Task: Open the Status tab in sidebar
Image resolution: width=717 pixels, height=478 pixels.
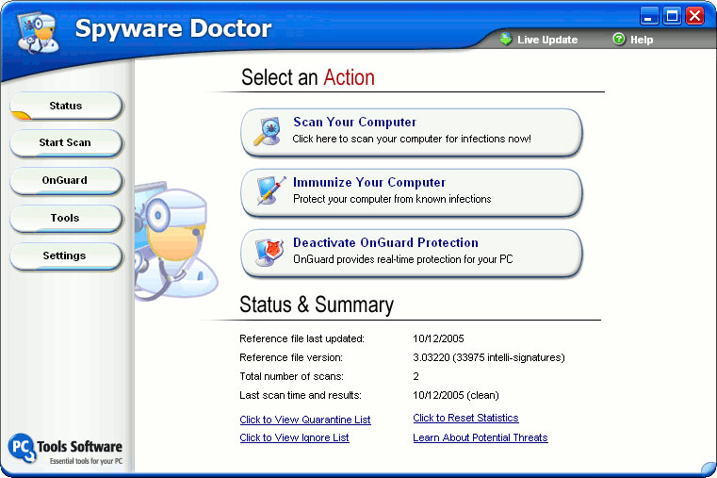Action: [66, 106]
